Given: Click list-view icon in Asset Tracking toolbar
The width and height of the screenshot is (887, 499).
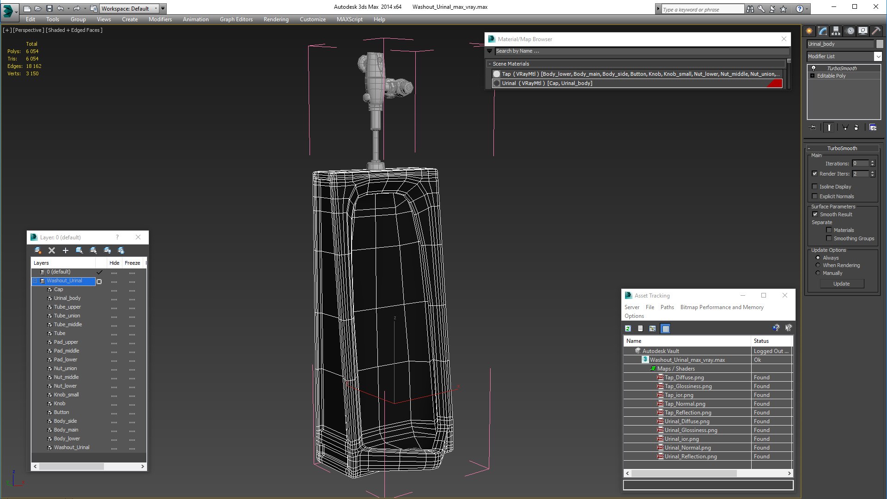Looking at the screenshot, I should 640,329.
